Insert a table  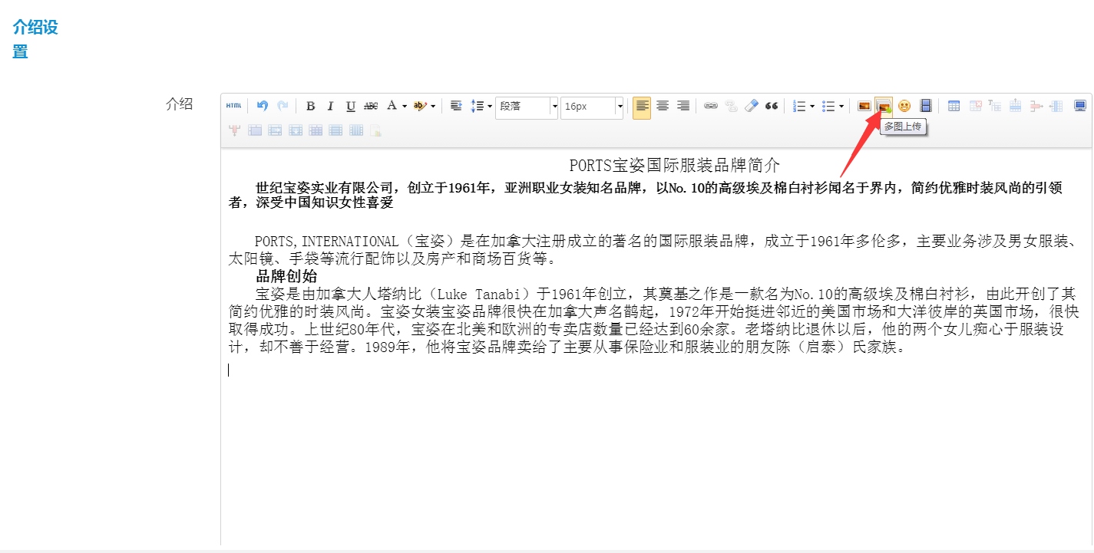pos(954,106)
